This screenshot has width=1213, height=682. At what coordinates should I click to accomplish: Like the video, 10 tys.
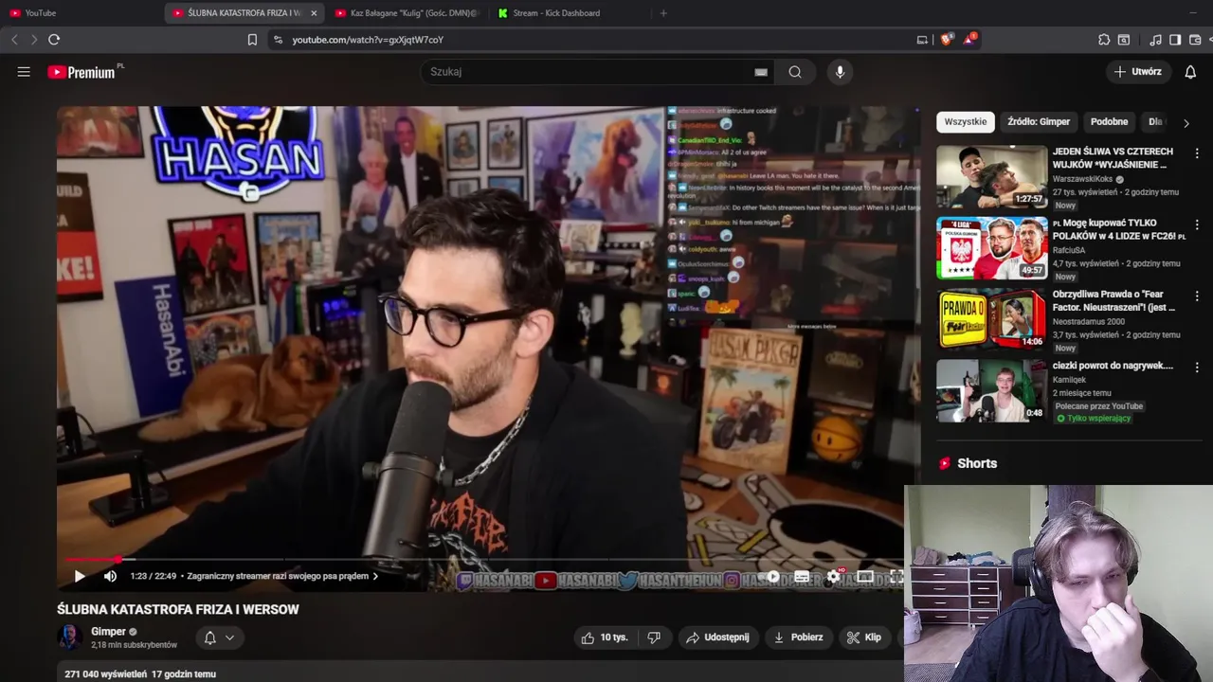pyautogui.click(x=605, y=637)
